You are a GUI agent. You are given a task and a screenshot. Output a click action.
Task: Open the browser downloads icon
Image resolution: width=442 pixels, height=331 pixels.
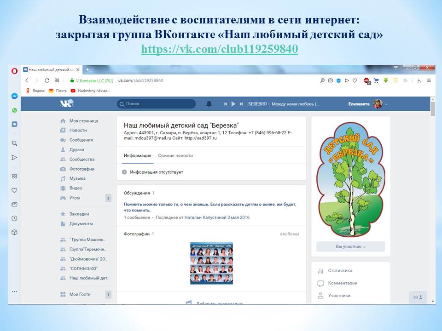coord(419,80)
